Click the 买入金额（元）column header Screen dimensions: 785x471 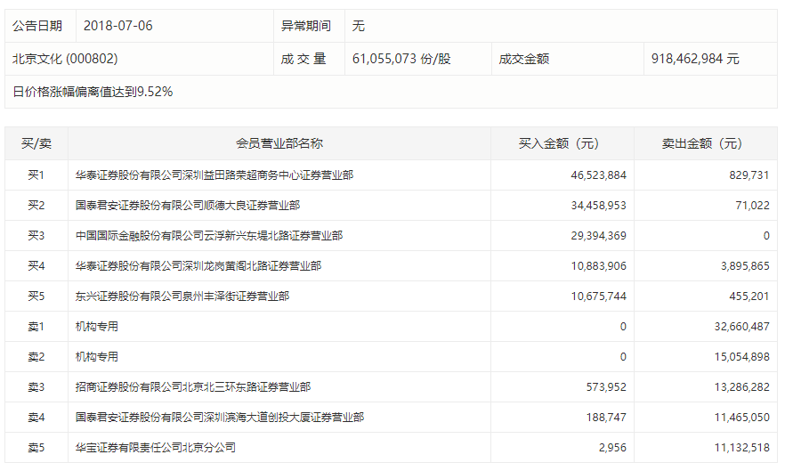[562, 144]
